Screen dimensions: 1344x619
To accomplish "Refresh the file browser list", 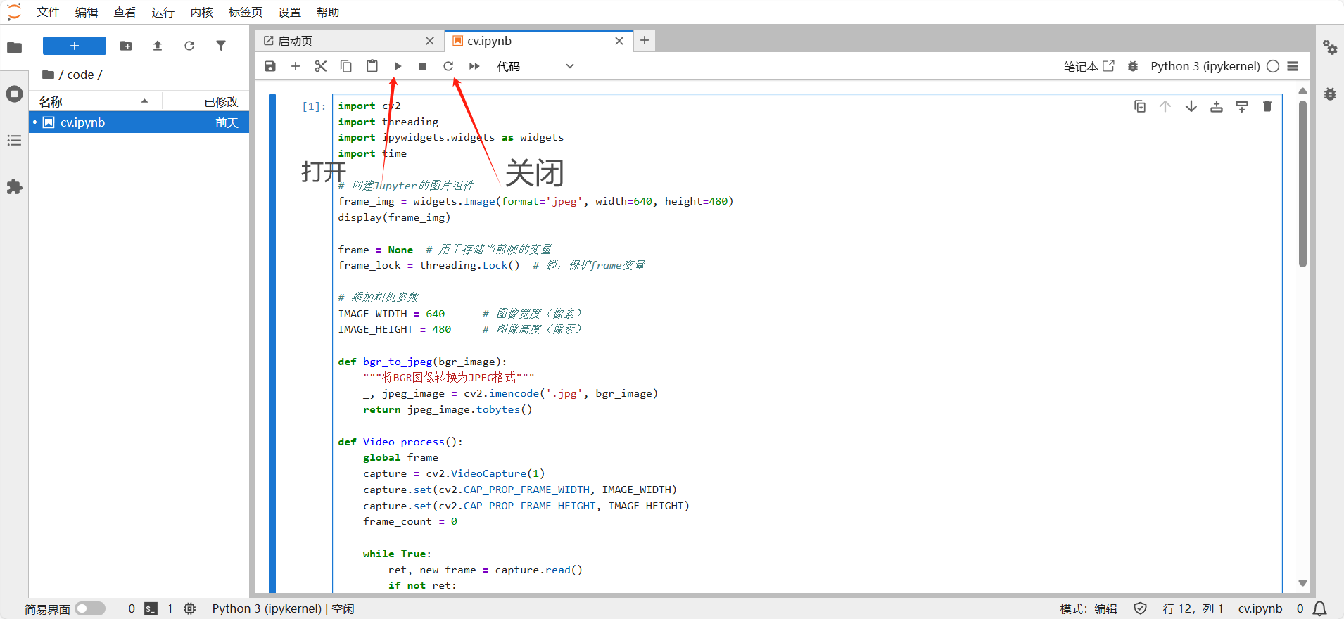I will [189, 46].
